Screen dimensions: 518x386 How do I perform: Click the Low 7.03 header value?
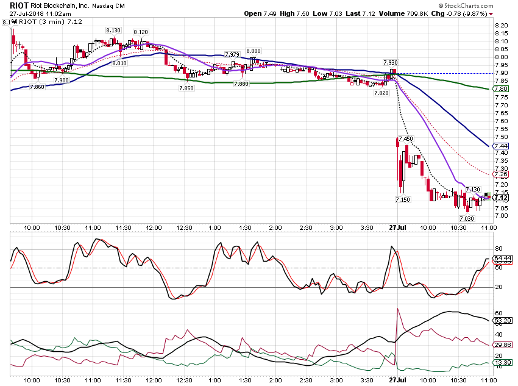coord(327,13)
